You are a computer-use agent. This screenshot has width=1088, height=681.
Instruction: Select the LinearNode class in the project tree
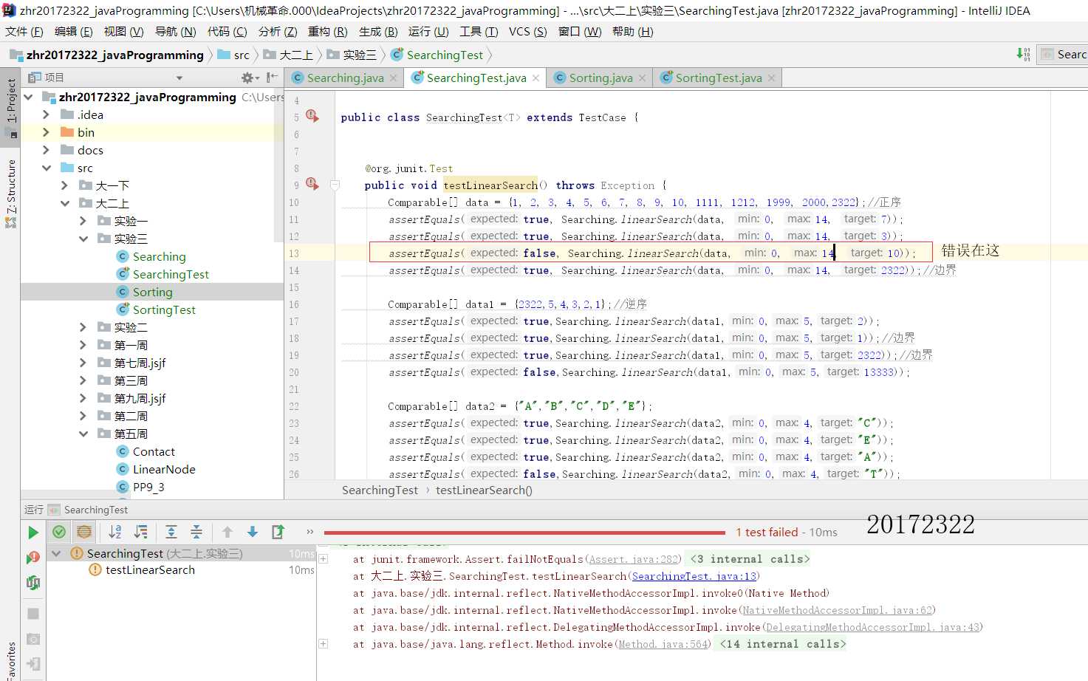(164, 469)
